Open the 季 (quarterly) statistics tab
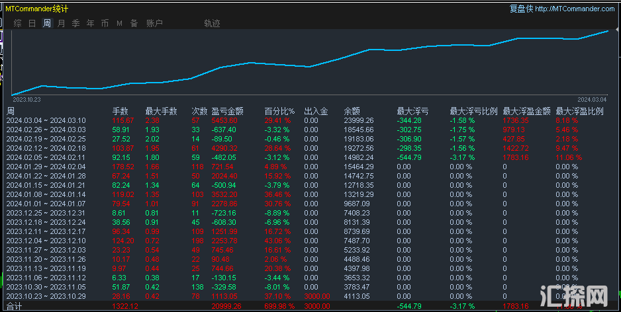 [76, 23]
